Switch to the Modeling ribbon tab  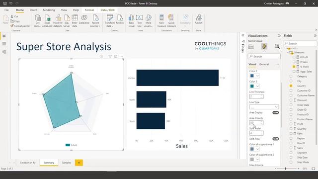pos(49,10)
